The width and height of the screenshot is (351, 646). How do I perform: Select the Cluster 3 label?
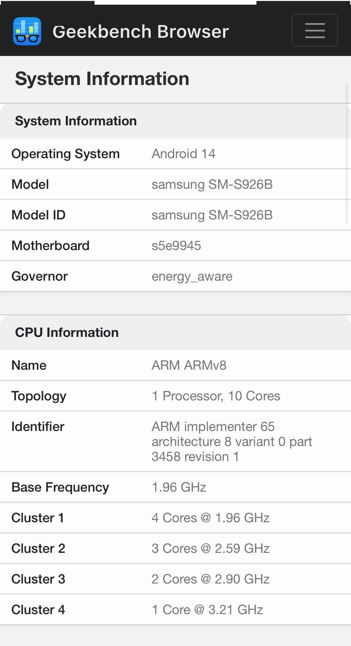(38, 579)
